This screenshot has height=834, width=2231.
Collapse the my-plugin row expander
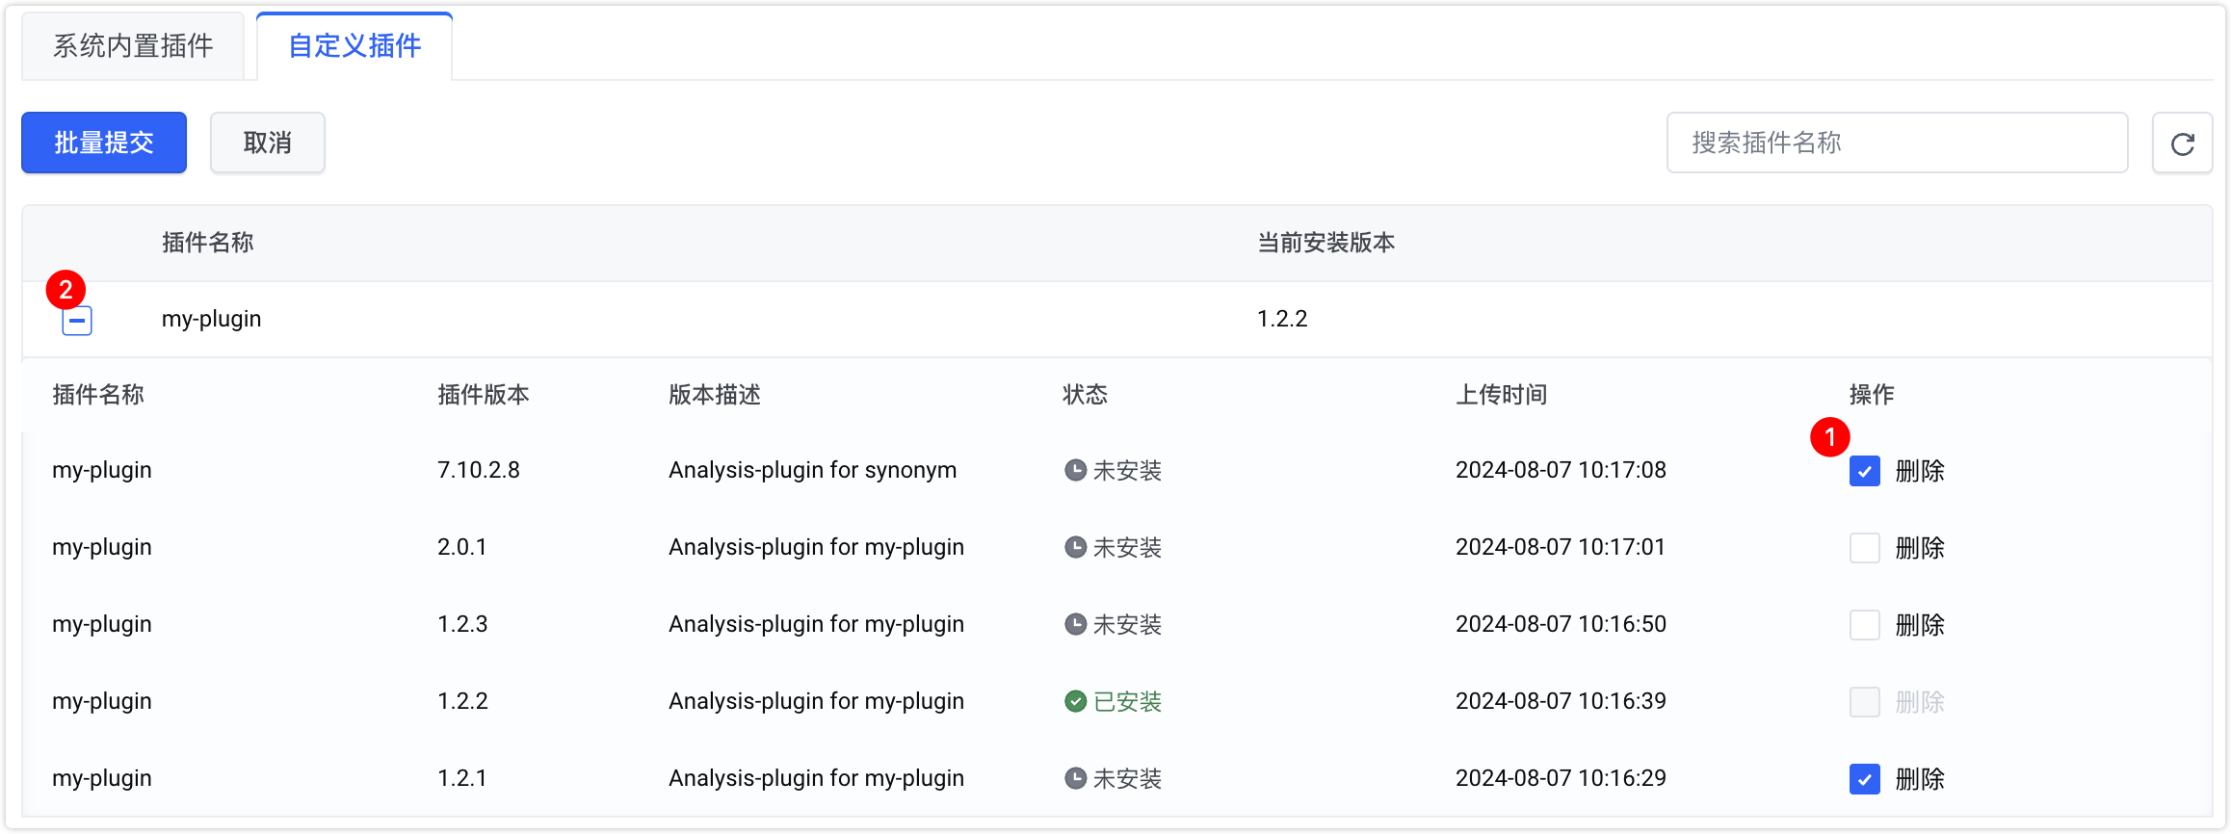(77, 320)
